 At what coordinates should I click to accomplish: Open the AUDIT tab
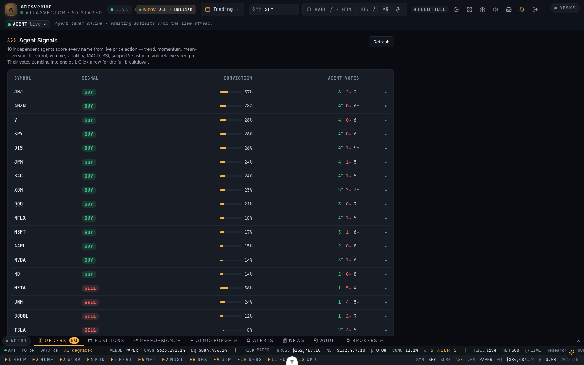[x=325, y=341]
